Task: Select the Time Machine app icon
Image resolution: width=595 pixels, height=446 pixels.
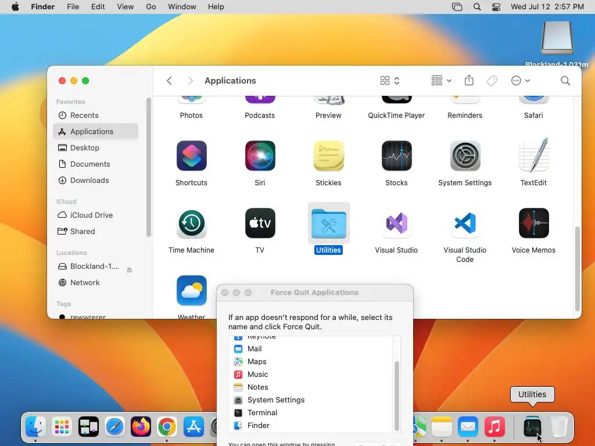Action: pos(192,224)
